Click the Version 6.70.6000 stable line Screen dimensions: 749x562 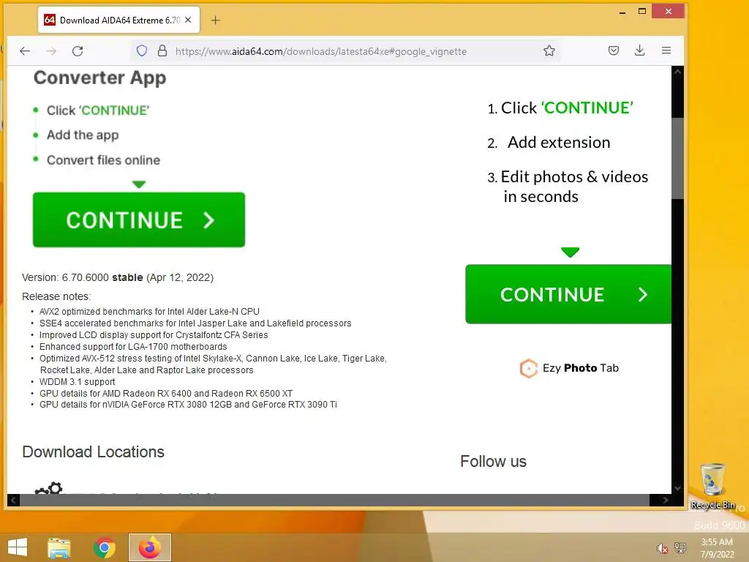pos(118,277)
